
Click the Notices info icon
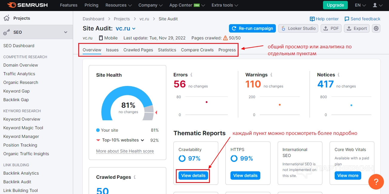coord(339,75)
